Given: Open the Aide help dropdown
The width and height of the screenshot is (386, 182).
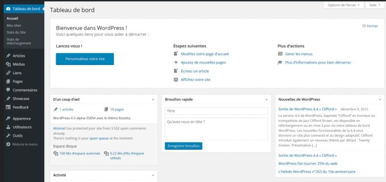Looking at the screenshot, I should 375,5.
